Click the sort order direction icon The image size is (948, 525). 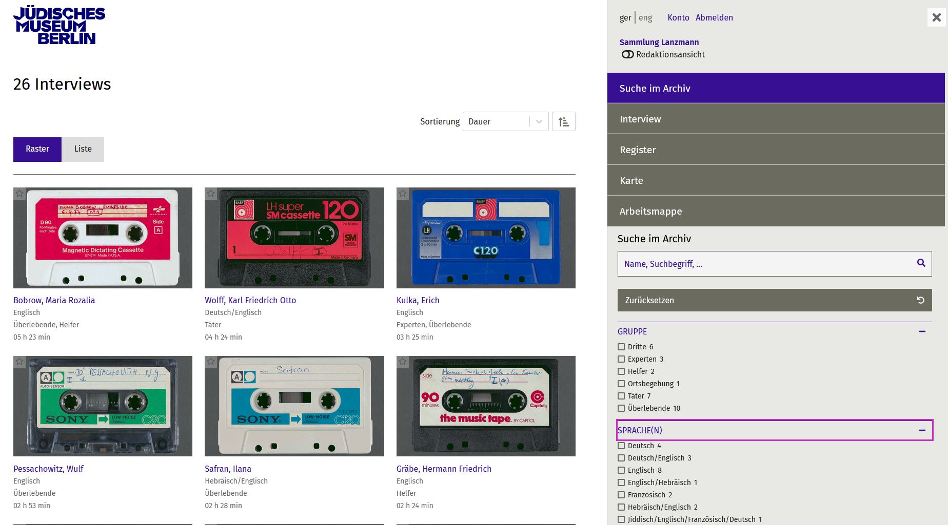click(x=563, y=122)
